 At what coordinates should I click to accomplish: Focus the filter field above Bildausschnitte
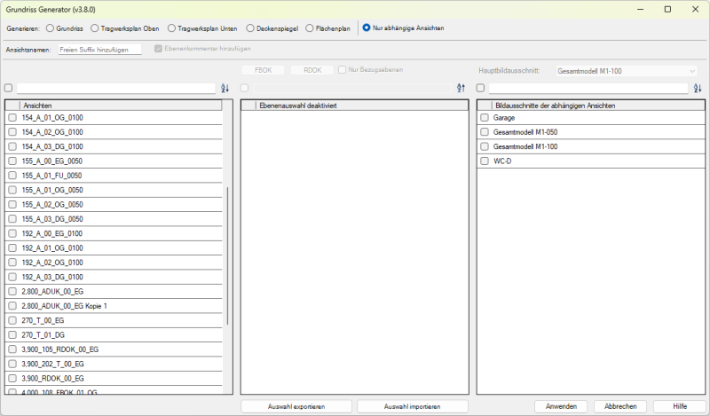(x=588, y=89)
